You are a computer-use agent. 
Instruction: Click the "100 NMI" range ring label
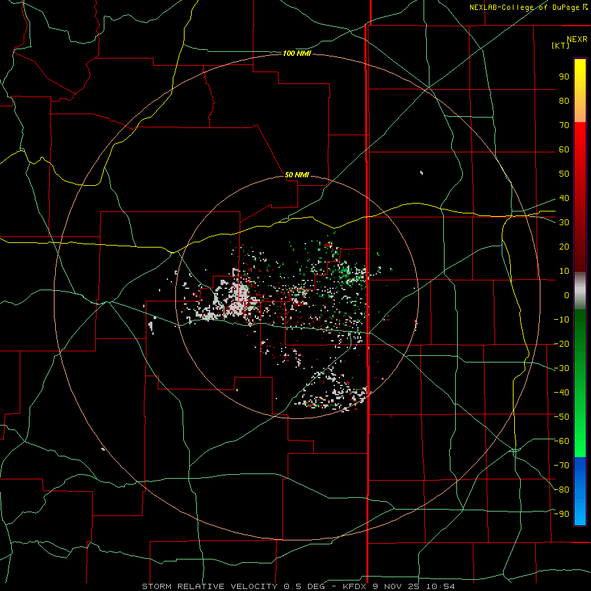pyautogui.click(x=297, y=54)
